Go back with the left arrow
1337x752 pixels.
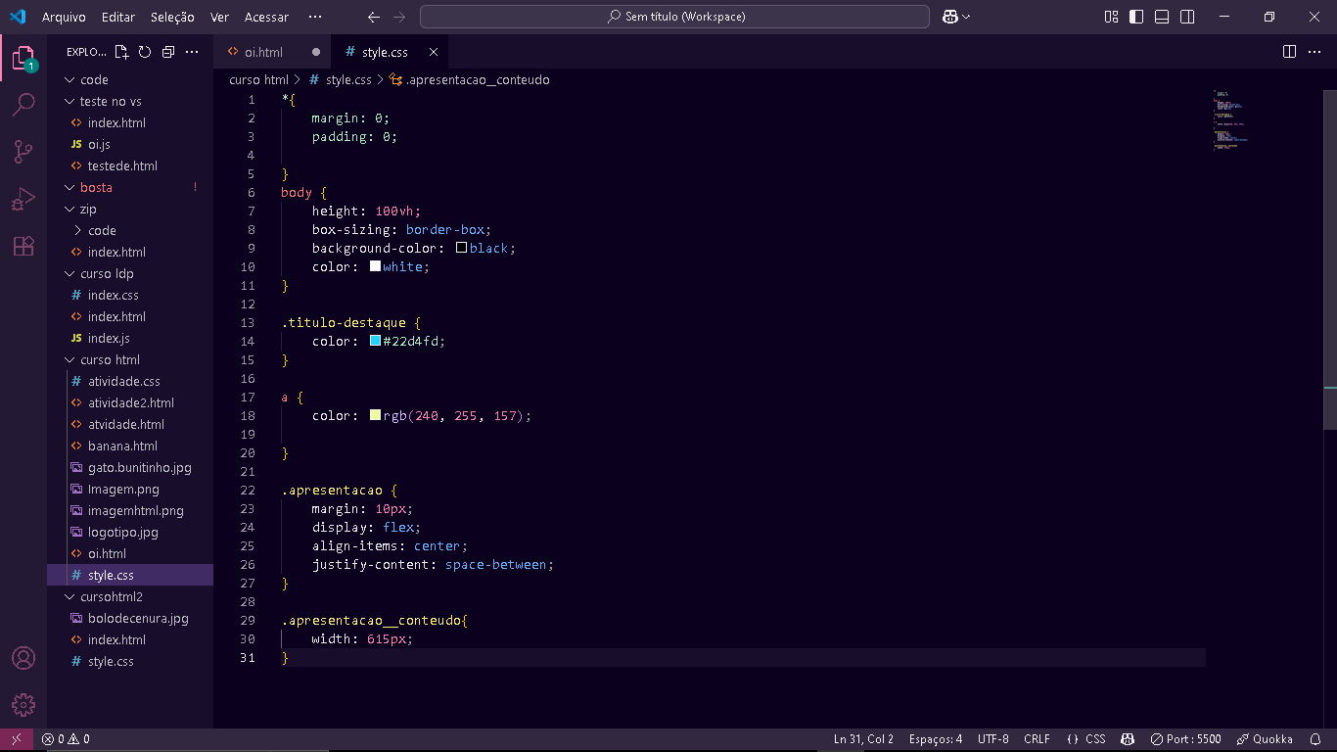[373, 17]
